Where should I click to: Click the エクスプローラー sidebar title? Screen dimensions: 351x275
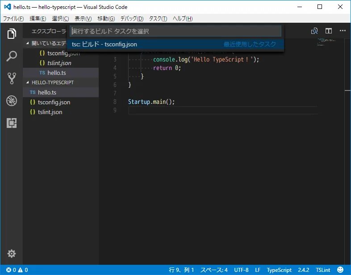point(49,31)
